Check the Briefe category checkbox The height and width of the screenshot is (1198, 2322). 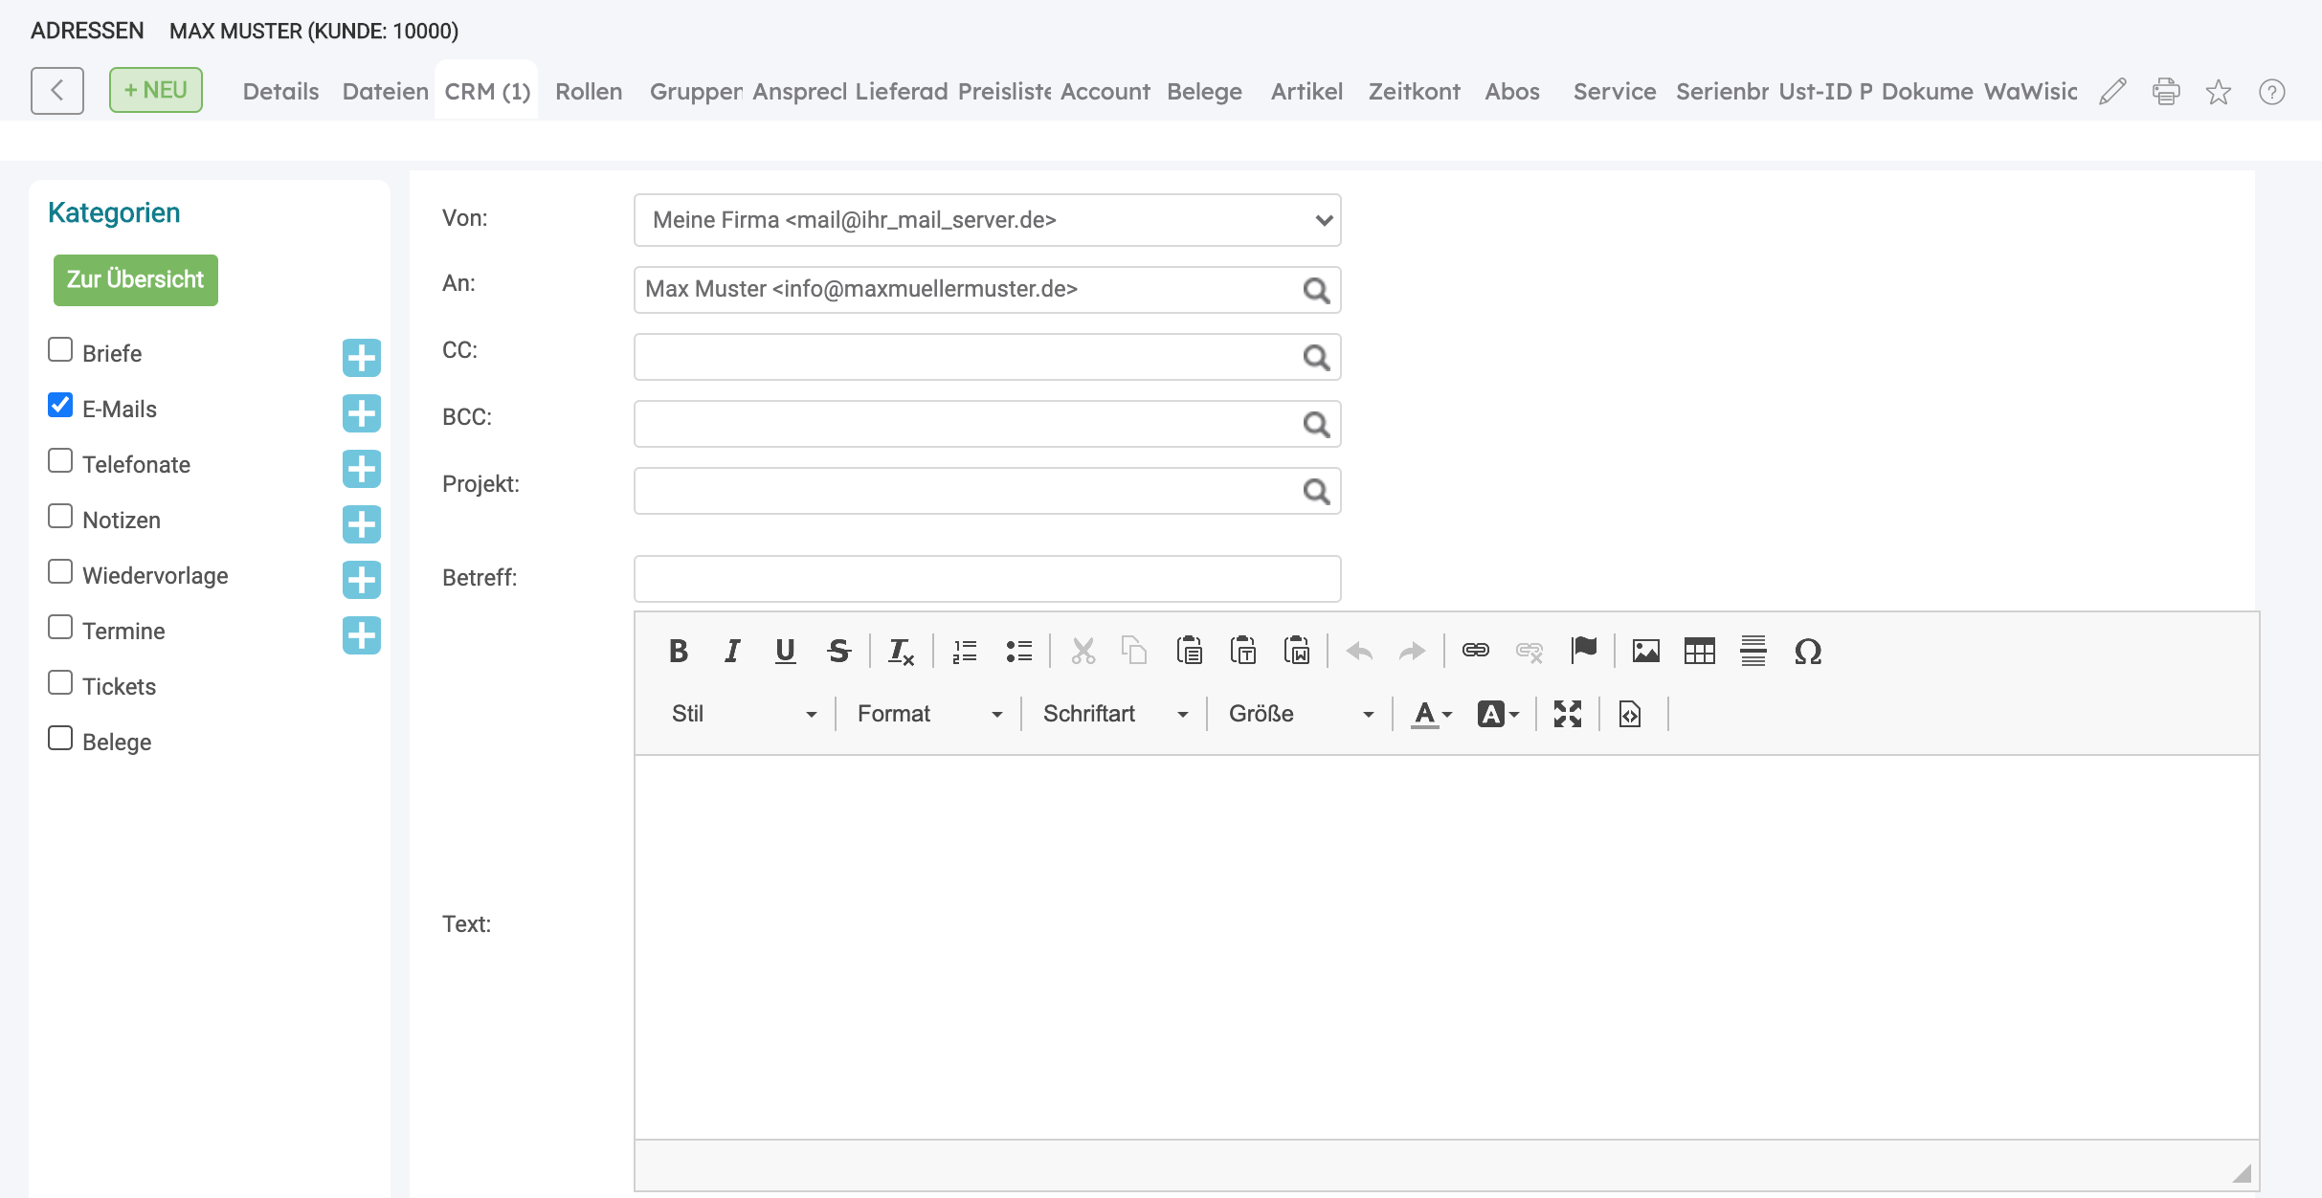click(60, 350)
